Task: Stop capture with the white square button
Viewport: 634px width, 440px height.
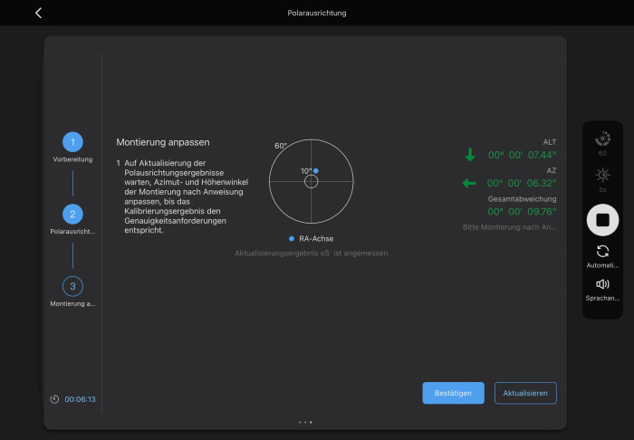Action: [602, 220]
